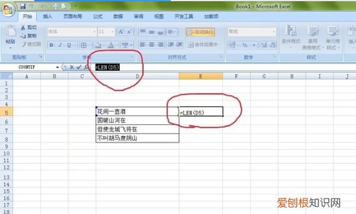Screen dimensions: 356x214
Task: Open Insert Function fx dialog
Action: (85, 67)
